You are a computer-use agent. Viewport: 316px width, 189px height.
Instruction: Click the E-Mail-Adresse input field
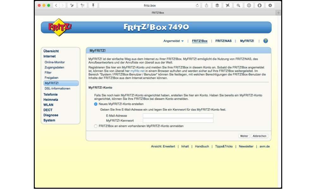(178, 116)
